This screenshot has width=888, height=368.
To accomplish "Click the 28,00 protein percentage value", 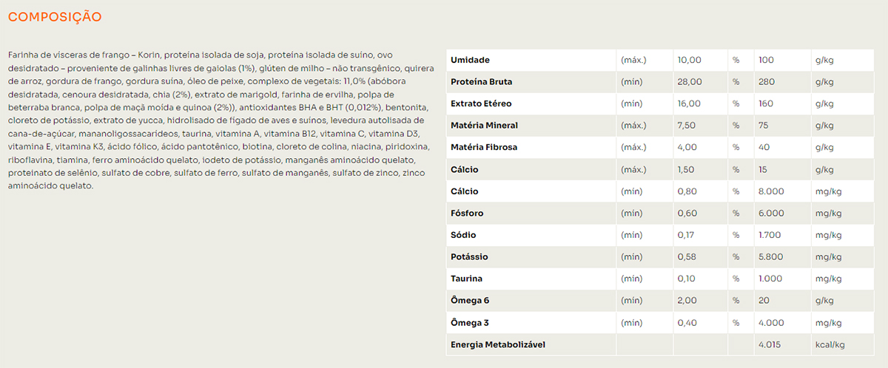I will [689, 82].
